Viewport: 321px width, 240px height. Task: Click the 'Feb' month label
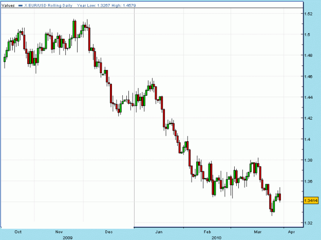tap(207, 232)
